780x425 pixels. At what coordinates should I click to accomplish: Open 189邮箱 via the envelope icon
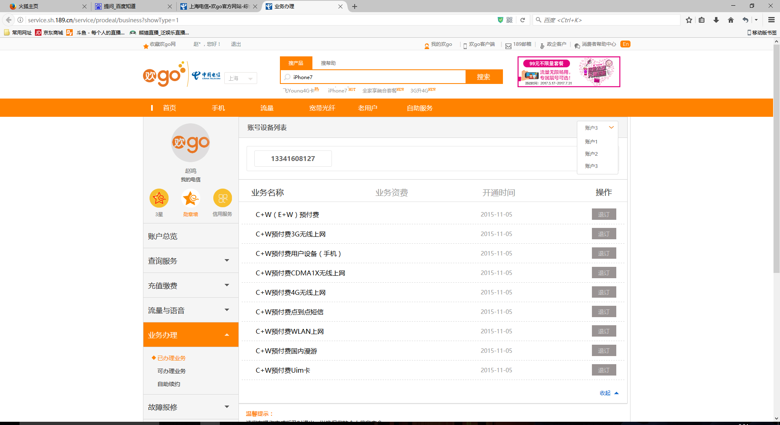tap(508, 45)
